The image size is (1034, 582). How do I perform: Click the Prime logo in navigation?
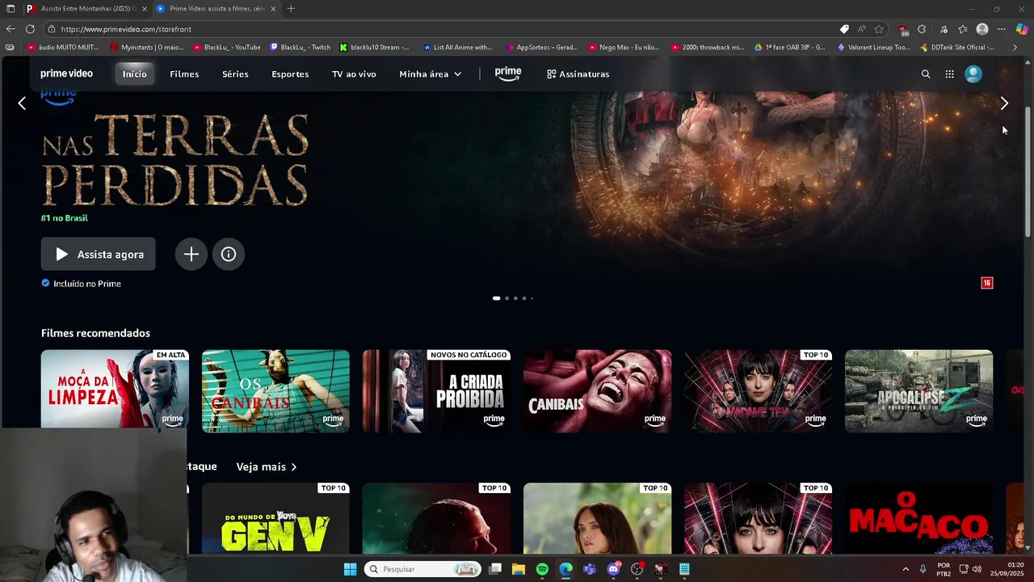click(508, 74)
